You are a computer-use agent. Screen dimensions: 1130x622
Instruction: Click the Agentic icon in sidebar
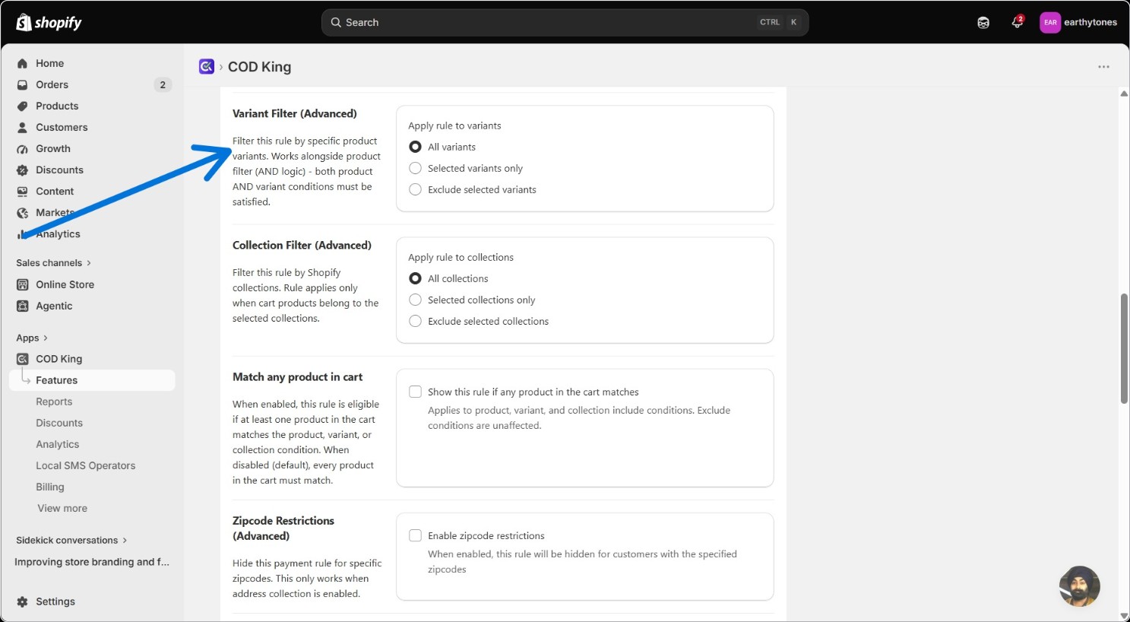pyautogui.click(x=23, y=306)
